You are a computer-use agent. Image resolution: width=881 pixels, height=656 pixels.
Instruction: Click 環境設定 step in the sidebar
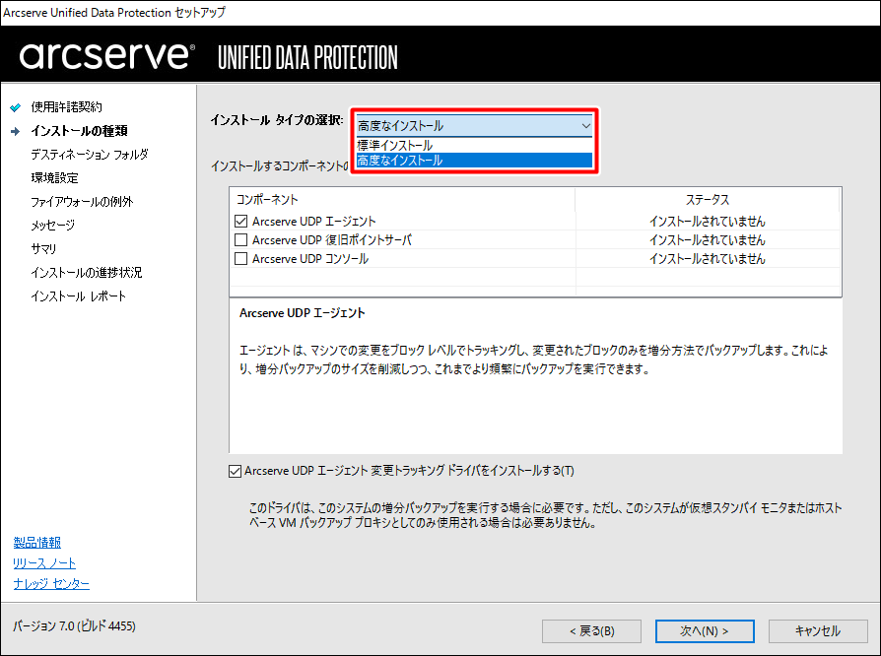point(54,178)
